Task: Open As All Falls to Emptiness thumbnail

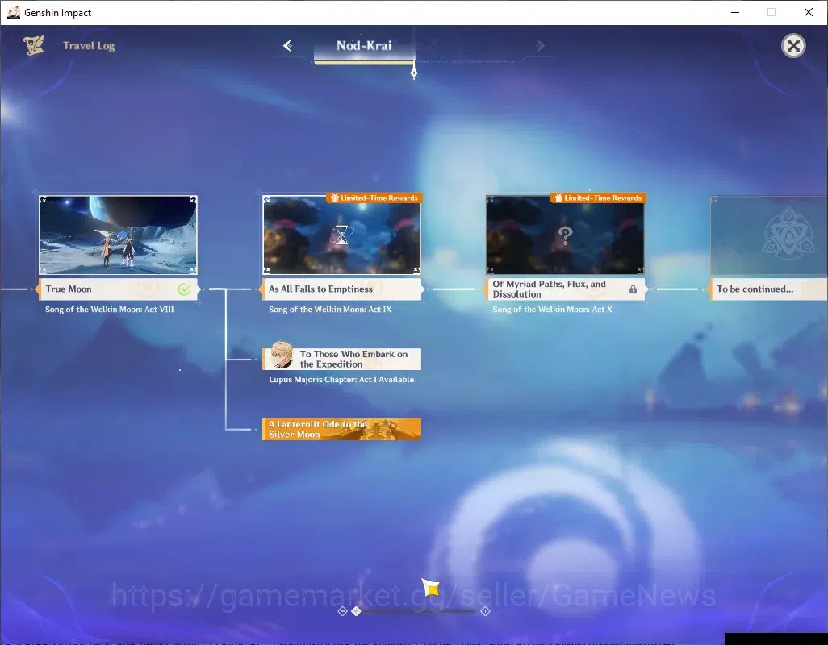Action: (341, 235)
